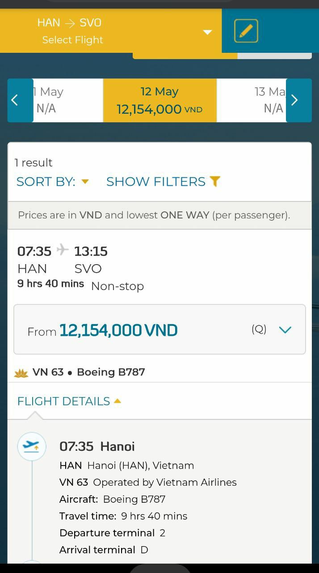
Task: Click the pencil edit search icon
Action: tap(246, 31)
